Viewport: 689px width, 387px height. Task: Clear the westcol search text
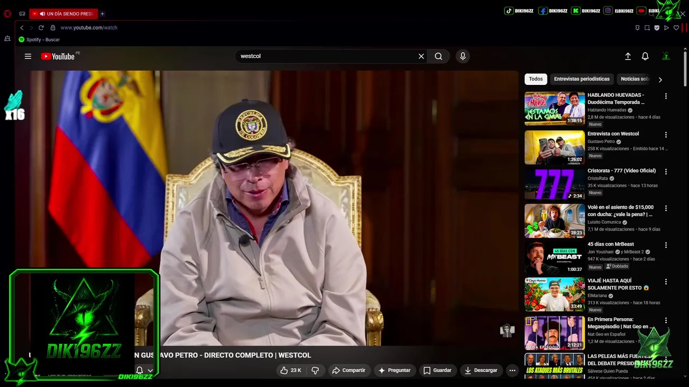pos(421,56)
